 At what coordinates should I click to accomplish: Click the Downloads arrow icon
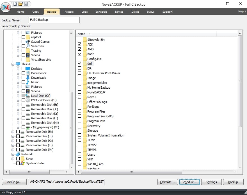tap(28, 78)
